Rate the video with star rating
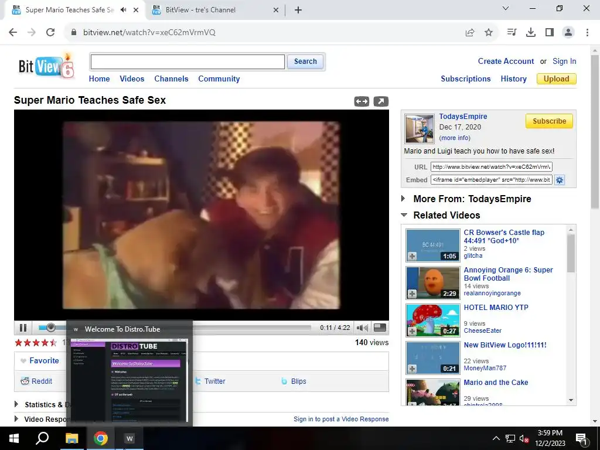This screenshot has width=600, height=450. pyautogui.click(x=36, y=342)
